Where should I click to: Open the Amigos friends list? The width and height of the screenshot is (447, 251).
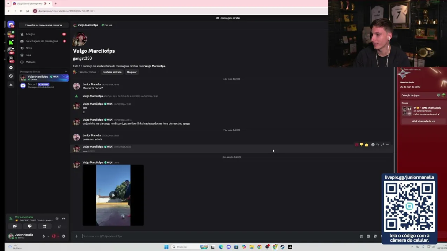(x=43, y=34)
